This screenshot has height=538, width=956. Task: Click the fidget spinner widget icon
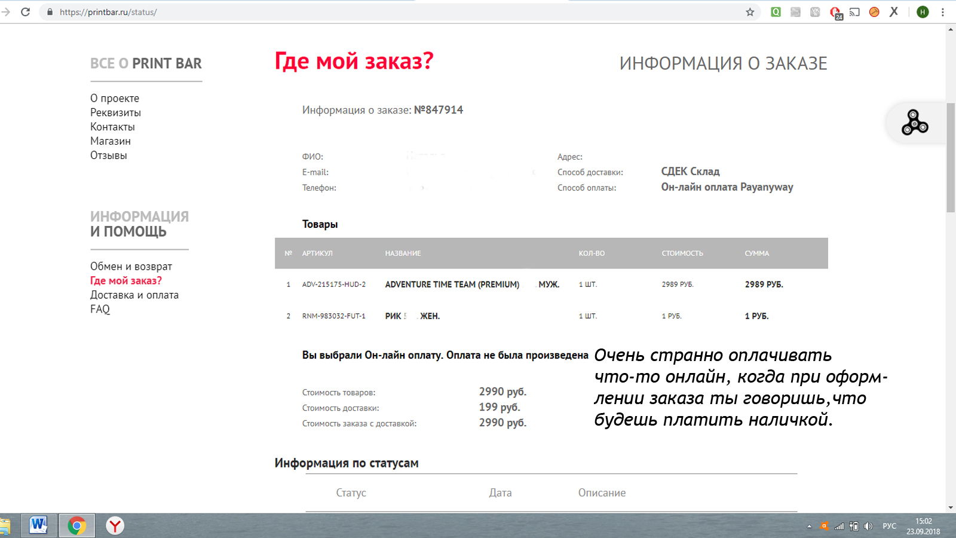click(x=914, y=123)
